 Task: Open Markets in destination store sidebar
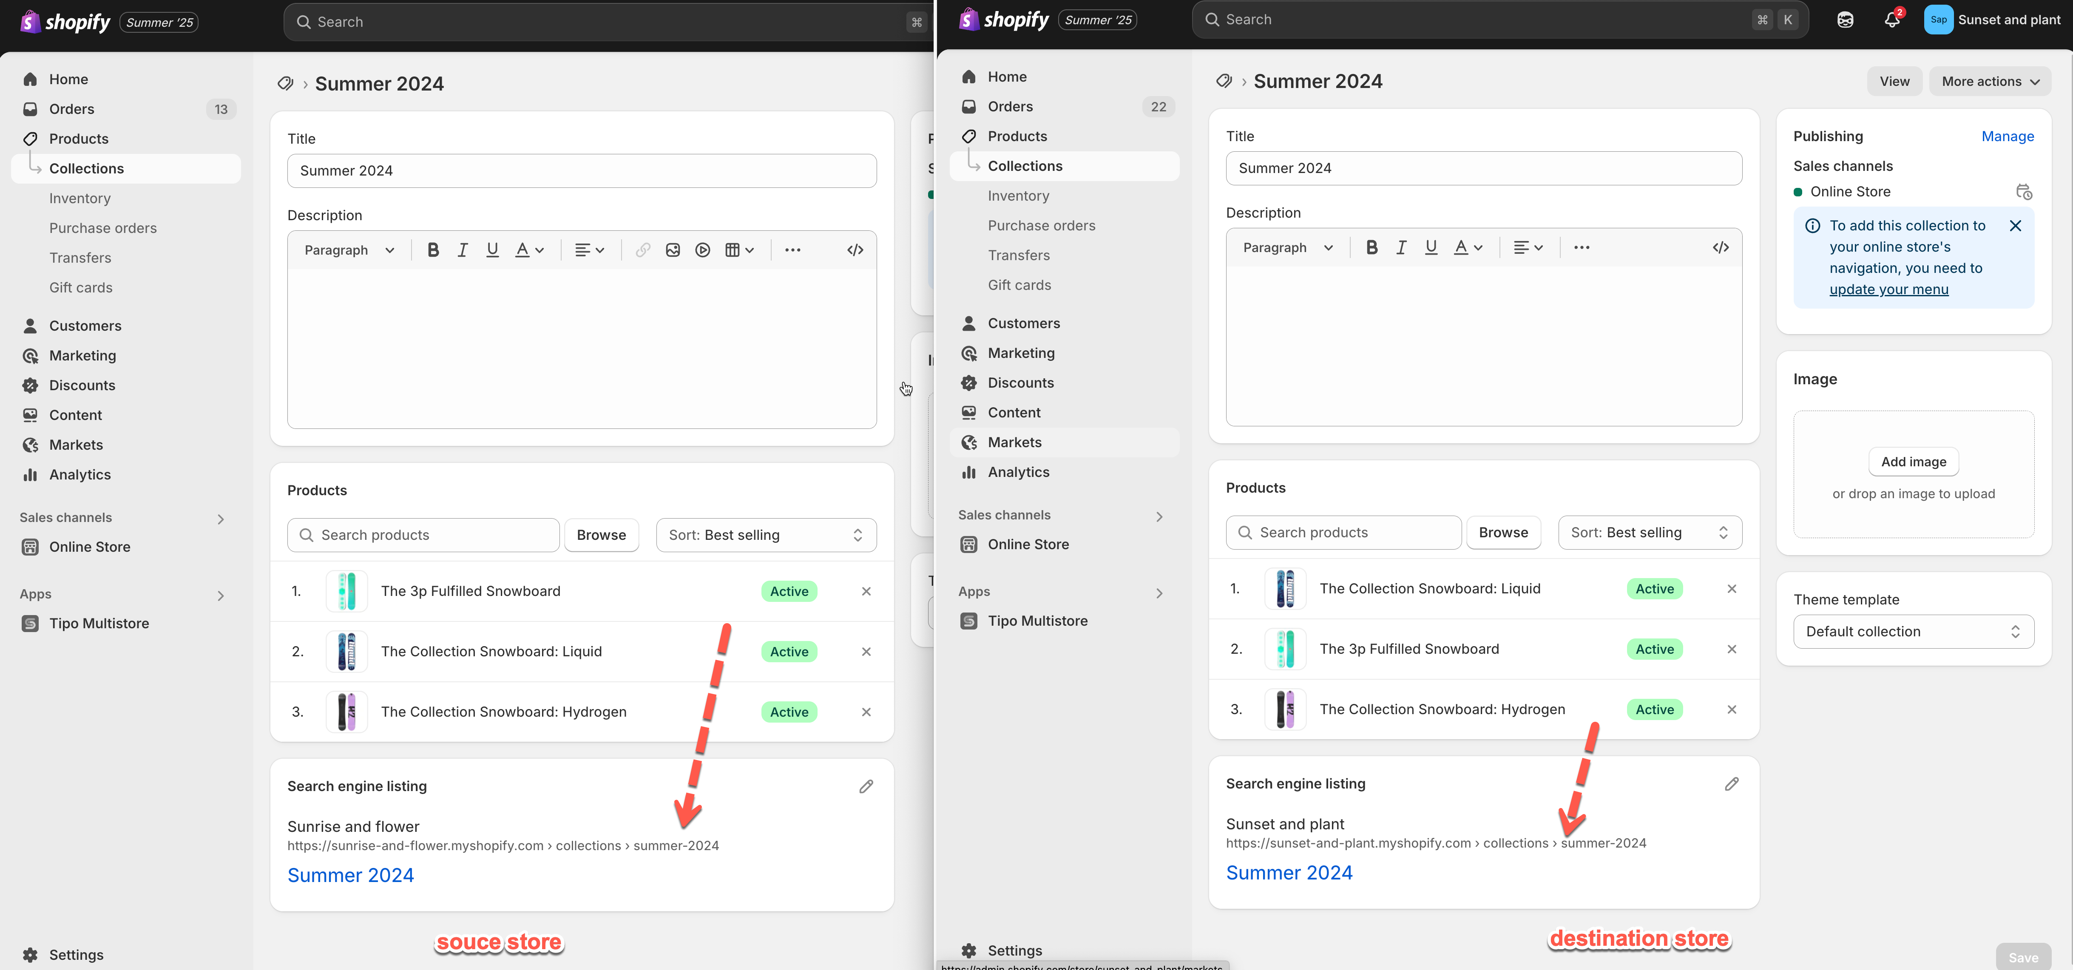1014,442
